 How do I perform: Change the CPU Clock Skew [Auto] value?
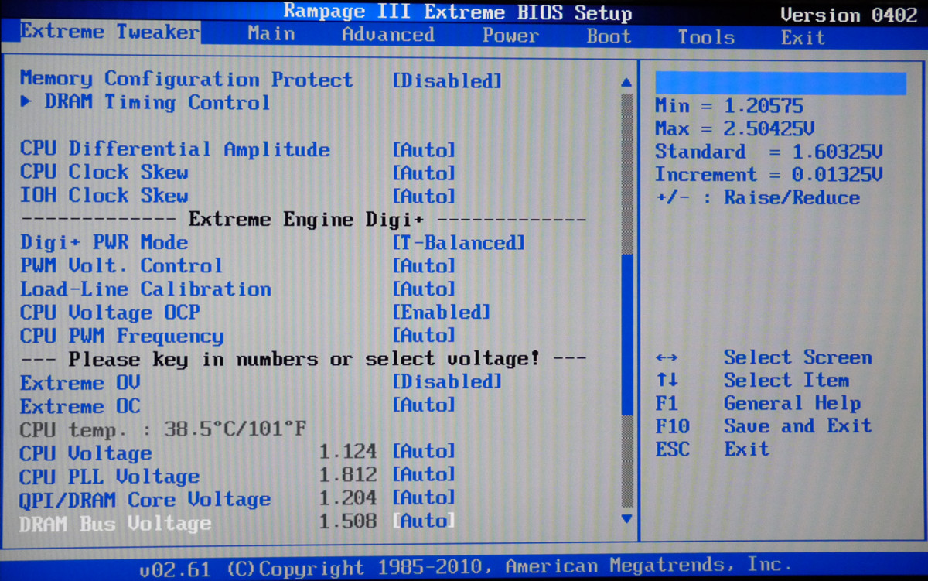tap(424, 173)
